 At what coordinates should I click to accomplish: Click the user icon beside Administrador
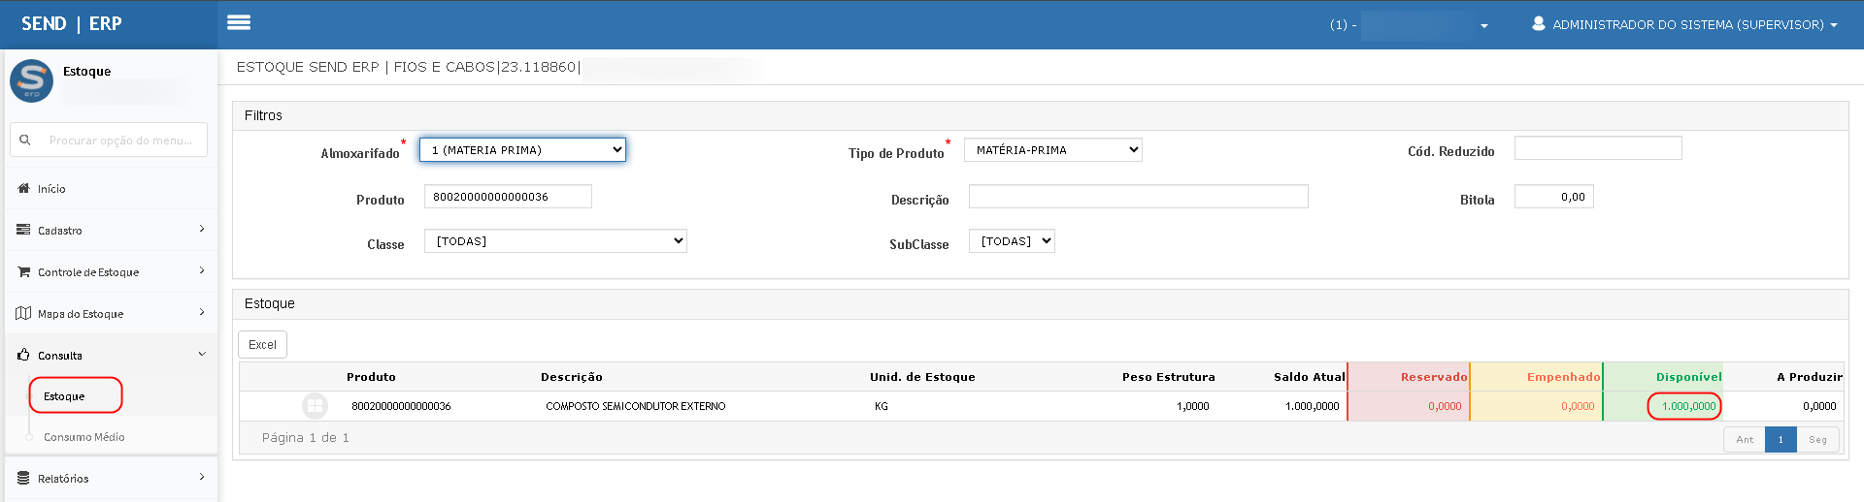click(1539, 23)
